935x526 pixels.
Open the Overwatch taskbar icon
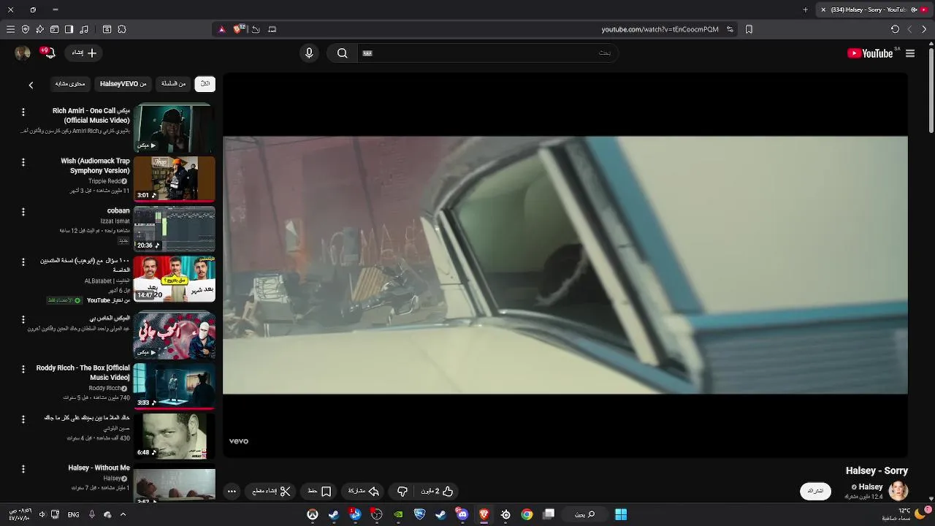(x=313, y=514)
